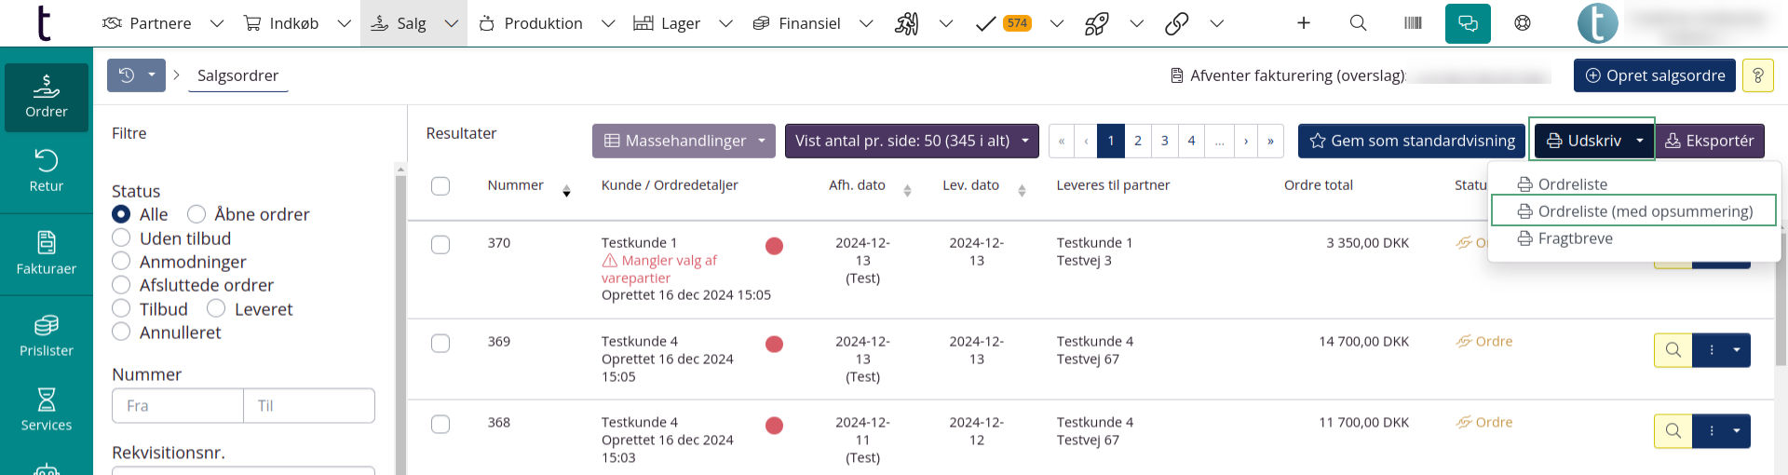Select the Anmodninger radio button

pos(121,261)
